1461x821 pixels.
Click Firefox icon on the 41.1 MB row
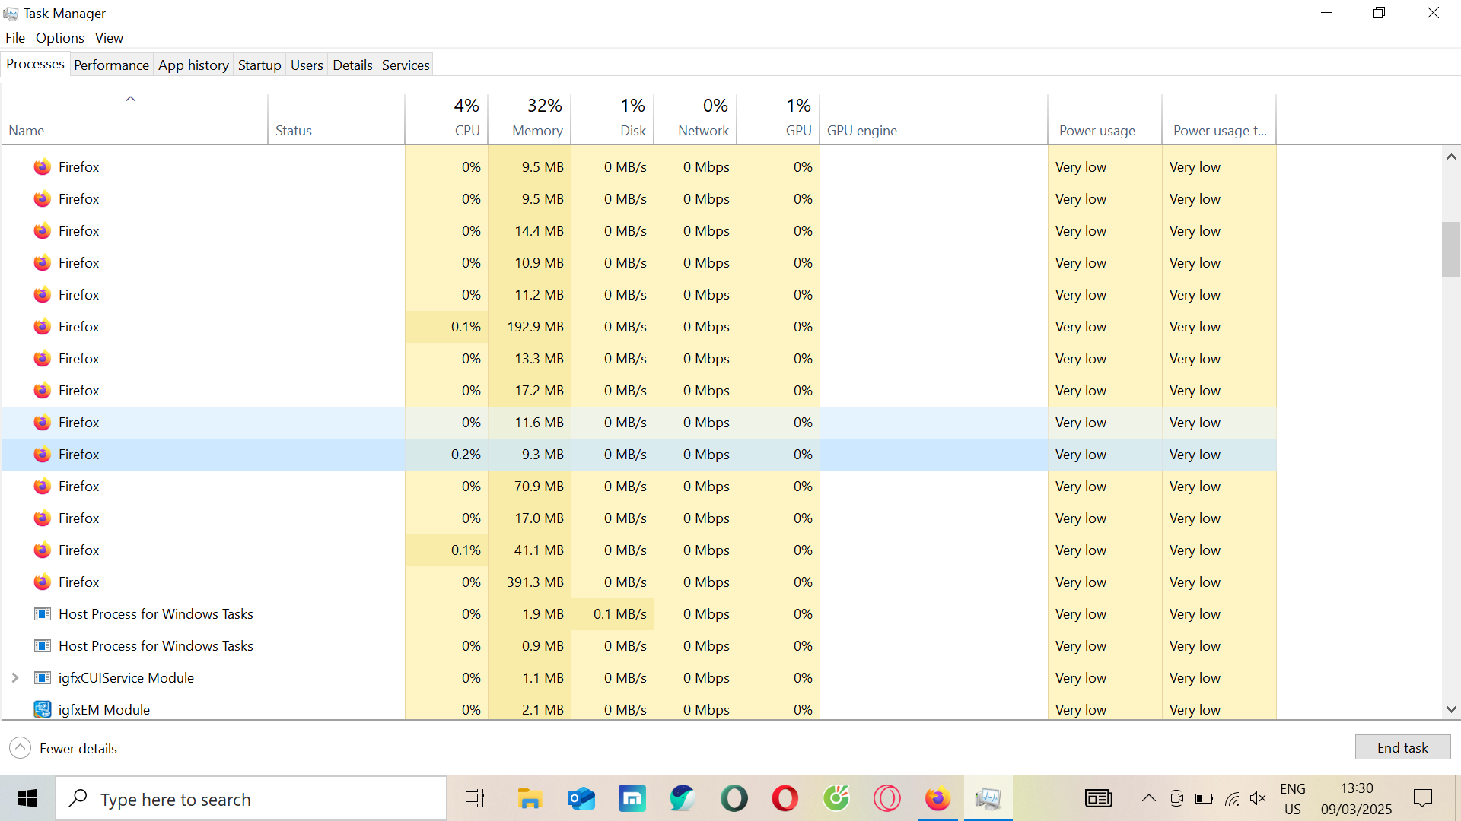click(43, 550)
